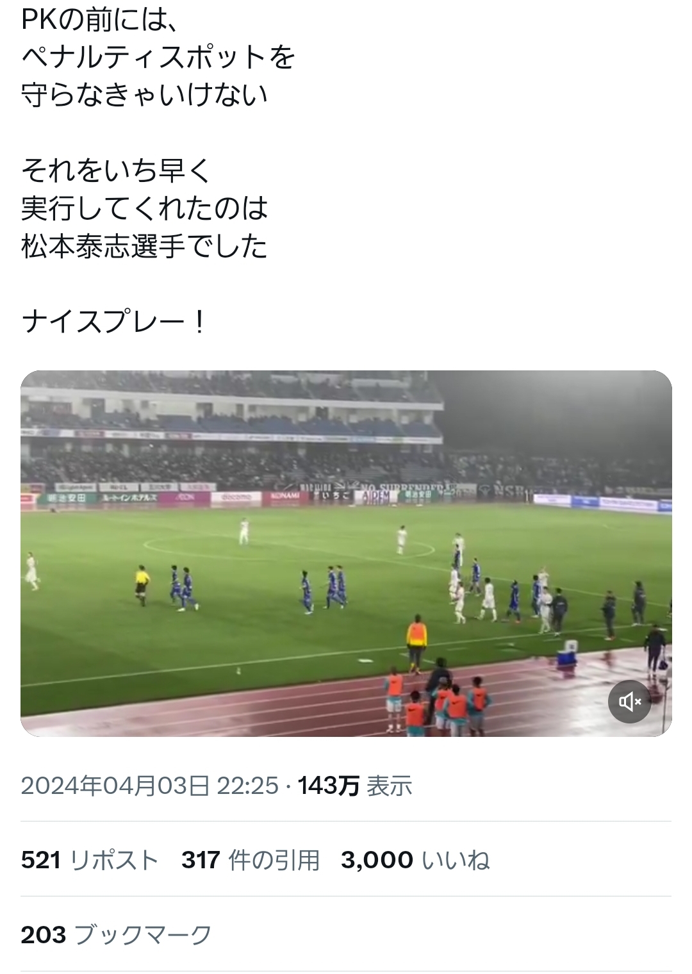Open the 521 リポスト list

click(x=90, y=860)
